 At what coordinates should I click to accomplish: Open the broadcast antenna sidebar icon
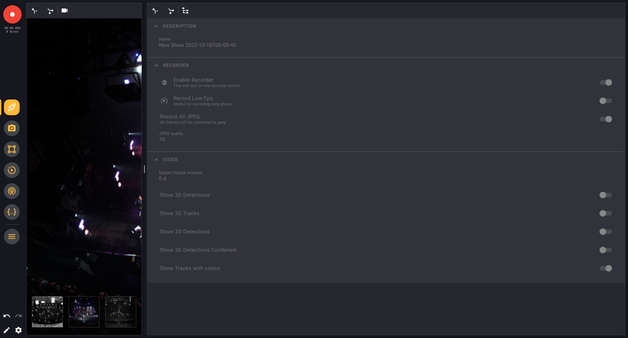(x=12, y=191)
